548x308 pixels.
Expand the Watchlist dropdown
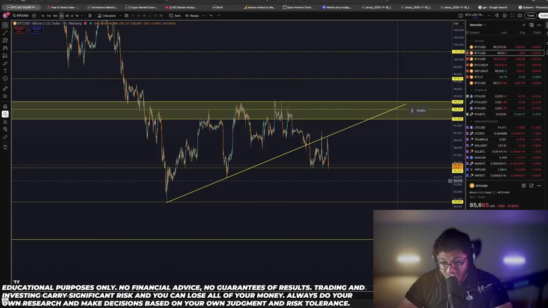[x=477, y=25]
